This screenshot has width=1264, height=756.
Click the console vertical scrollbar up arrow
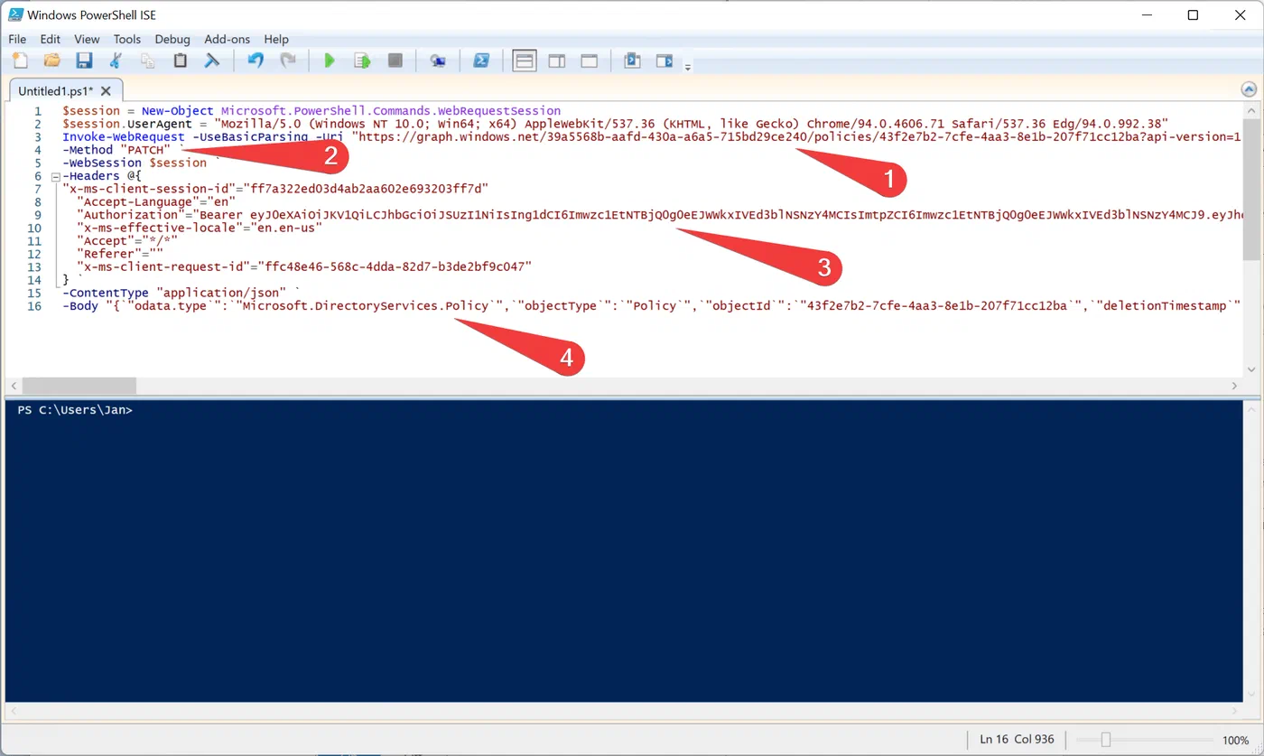1251,409
